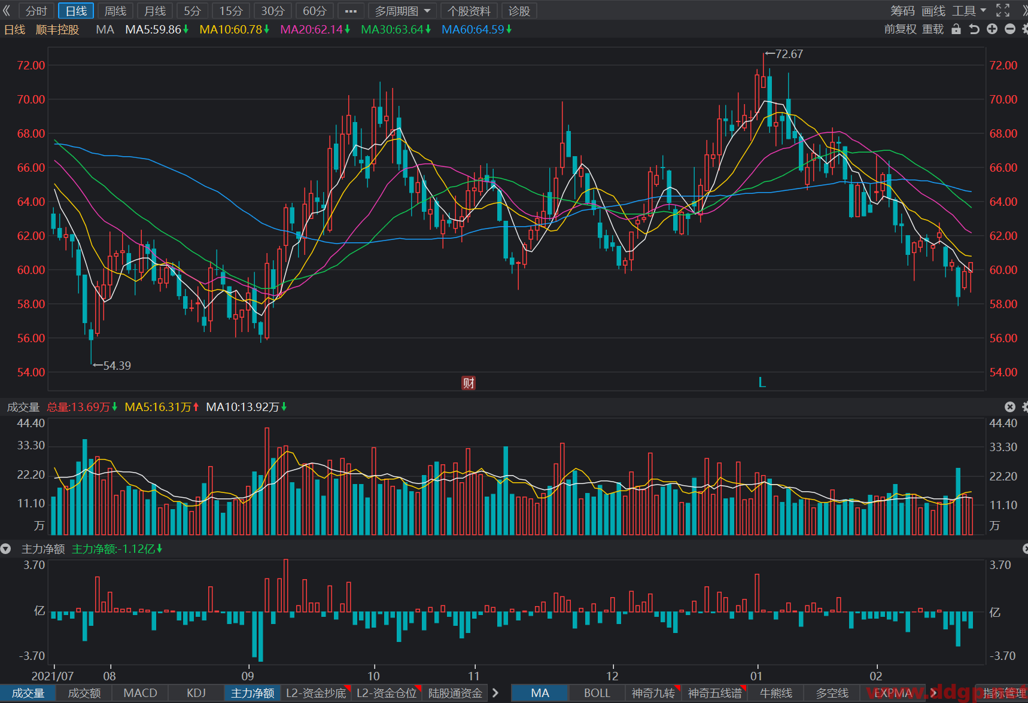Screen dimensions: 1028x703
Task: Click the MA60 blue legend label
Action: coord(476,29)
